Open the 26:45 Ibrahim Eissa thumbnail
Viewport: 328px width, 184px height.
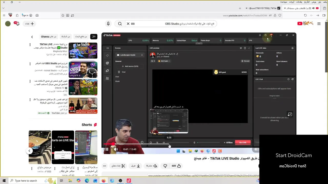click(83, 106)
